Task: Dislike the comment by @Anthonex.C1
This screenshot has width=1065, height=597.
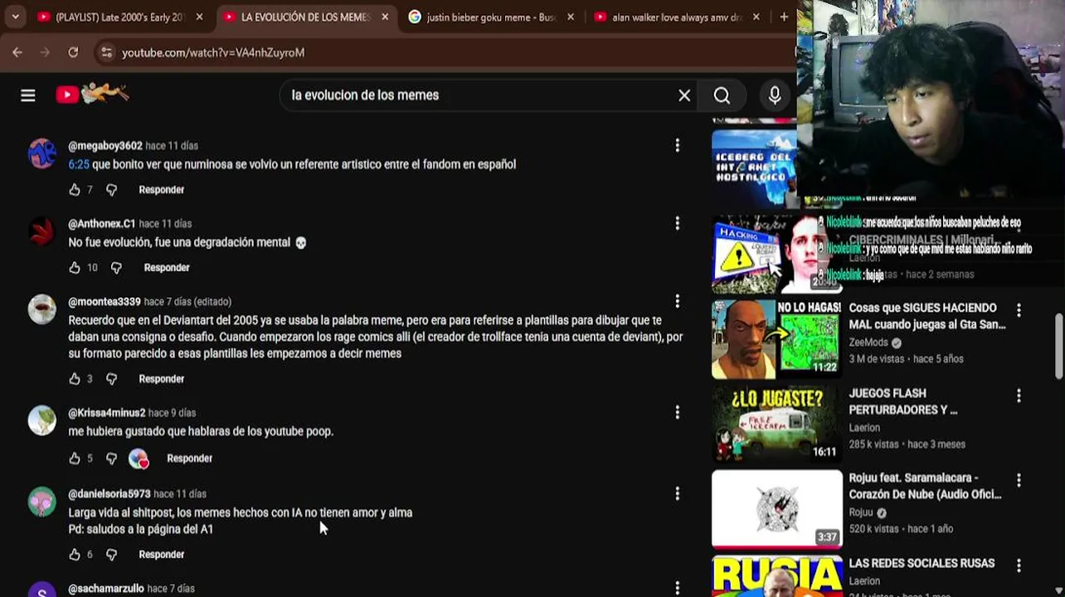Action: (x=116, y=268)
